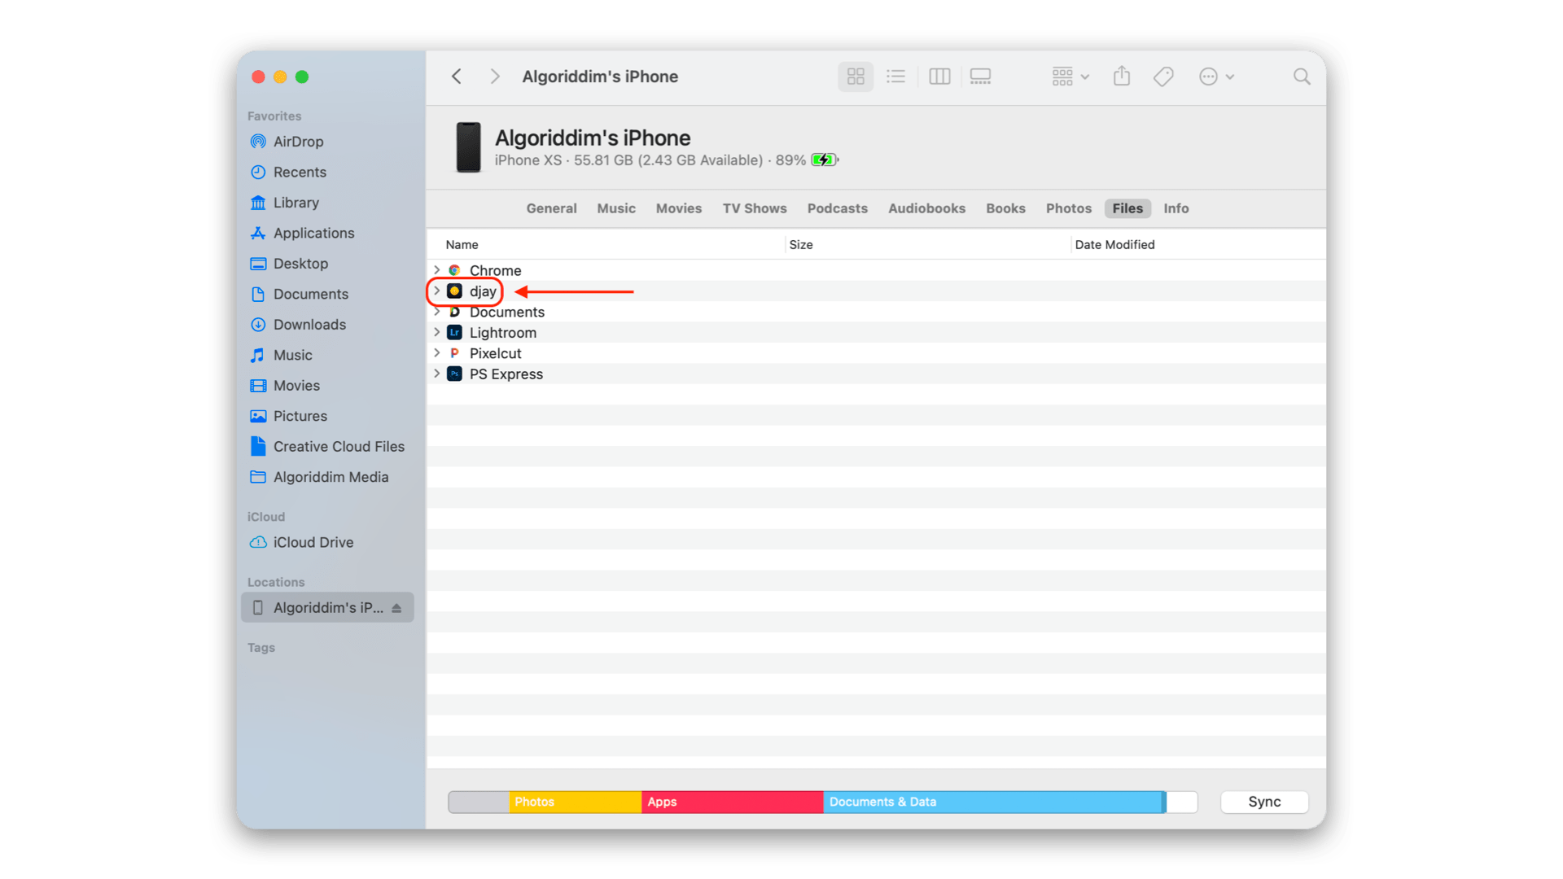The width and height of the screenshot is (1563, 879).
Task: Switch to the Podcasts tab
Action: click(837, 208)
